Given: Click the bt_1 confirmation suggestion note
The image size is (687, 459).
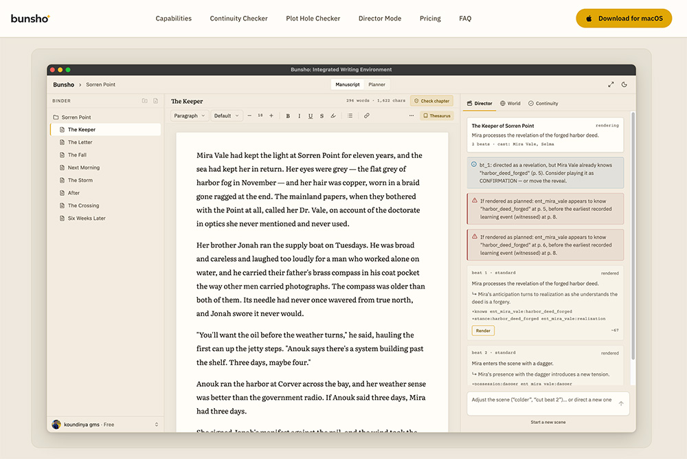Looking at the screenshot, I should click(545, 172).
